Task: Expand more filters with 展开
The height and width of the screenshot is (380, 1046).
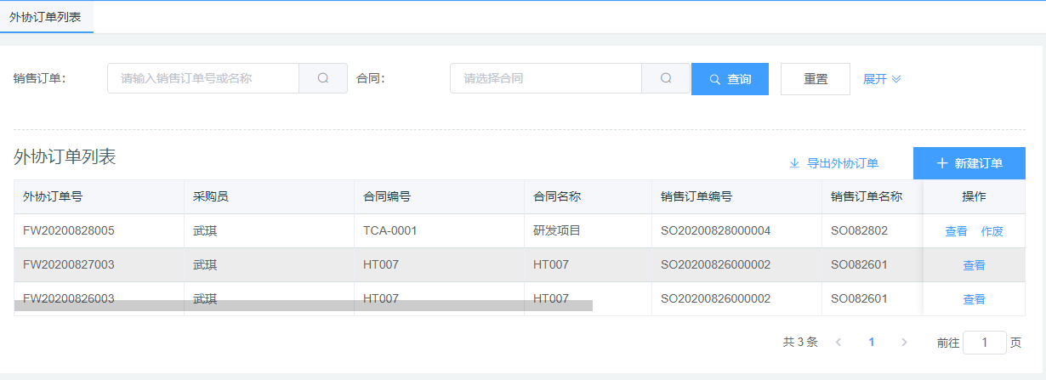Action: tap(882, 79)
